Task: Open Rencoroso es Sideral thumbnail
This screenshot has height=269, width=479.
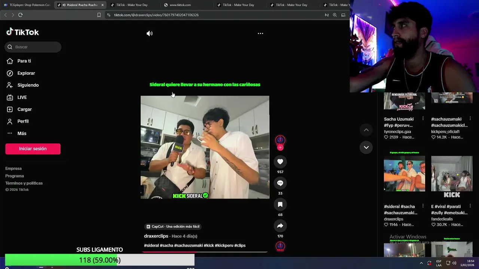Action: tap(405, 101)
